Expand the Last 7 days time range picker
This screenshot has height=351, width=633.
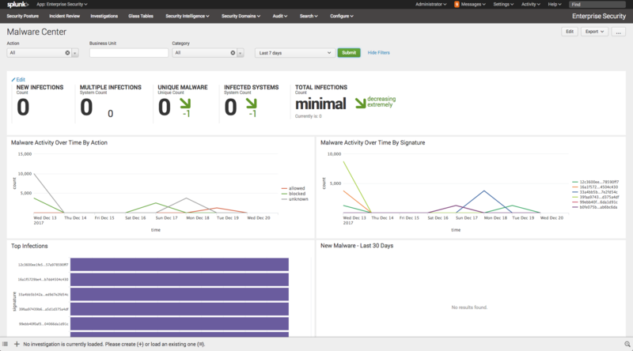pyautogui.click(x=294, y=53)
